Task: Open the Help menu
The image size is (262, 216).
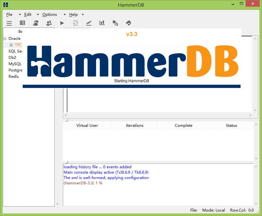Action: pyautogui.click(x=73, y=15)
